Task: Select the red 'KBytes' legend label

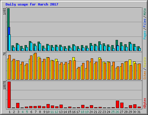Action: 145,103
